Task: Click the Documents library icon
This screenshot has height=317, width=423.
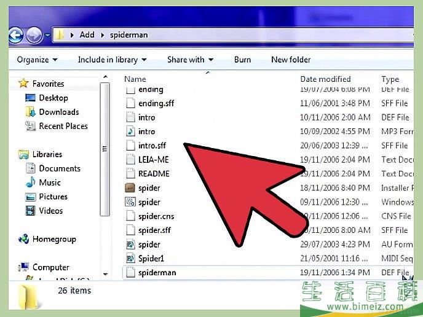Action: coord(31,168)
